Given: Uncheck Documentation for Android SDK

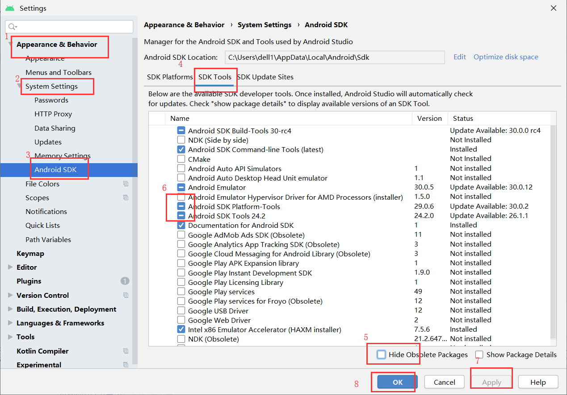Looking at the screenshot, I should coord(181,225).
